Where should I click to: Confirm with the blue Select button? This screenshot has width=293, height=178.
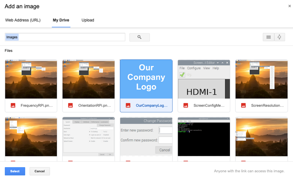(15, 171)
